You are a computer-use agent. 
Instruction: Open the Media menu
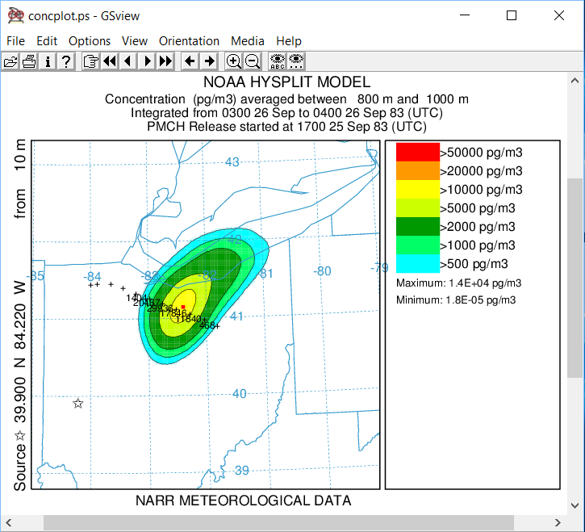tap(247, 41)
